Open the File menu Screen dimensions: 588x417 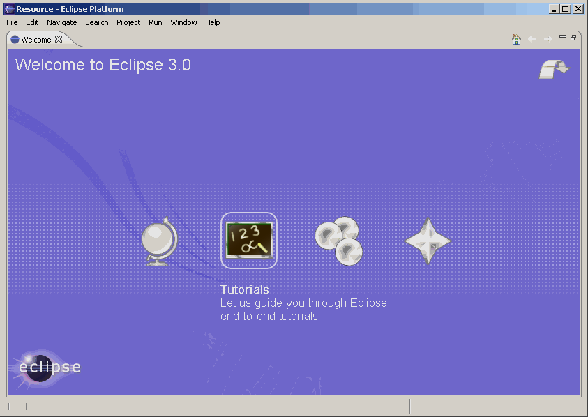point(12,22)
